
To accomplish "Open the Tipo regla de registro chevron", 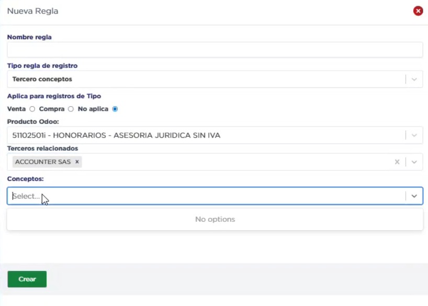I will click(x=414, y=80).
